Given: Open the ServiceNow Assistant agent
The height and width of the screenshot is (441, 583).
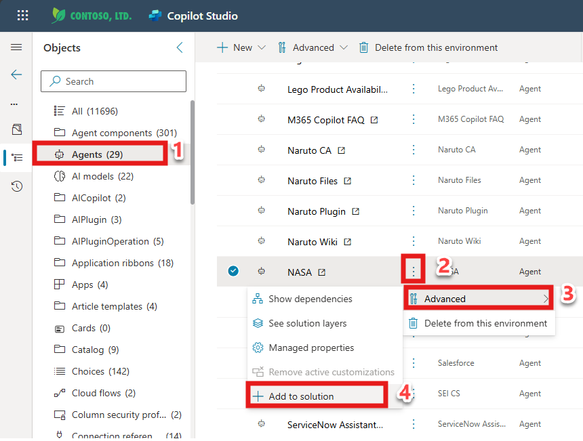Looking at the screenshot, I should click(x=335, y=425).
